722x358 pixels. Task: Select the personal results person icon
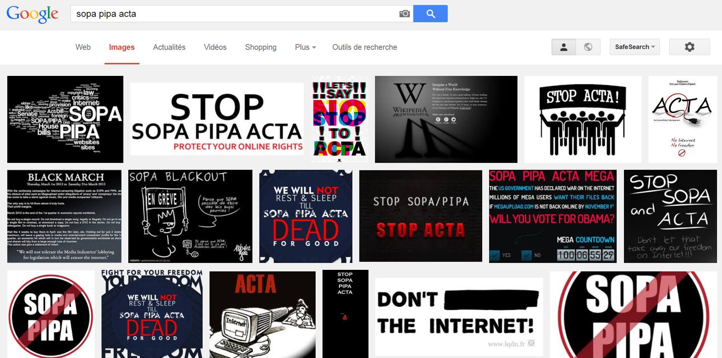563,47
